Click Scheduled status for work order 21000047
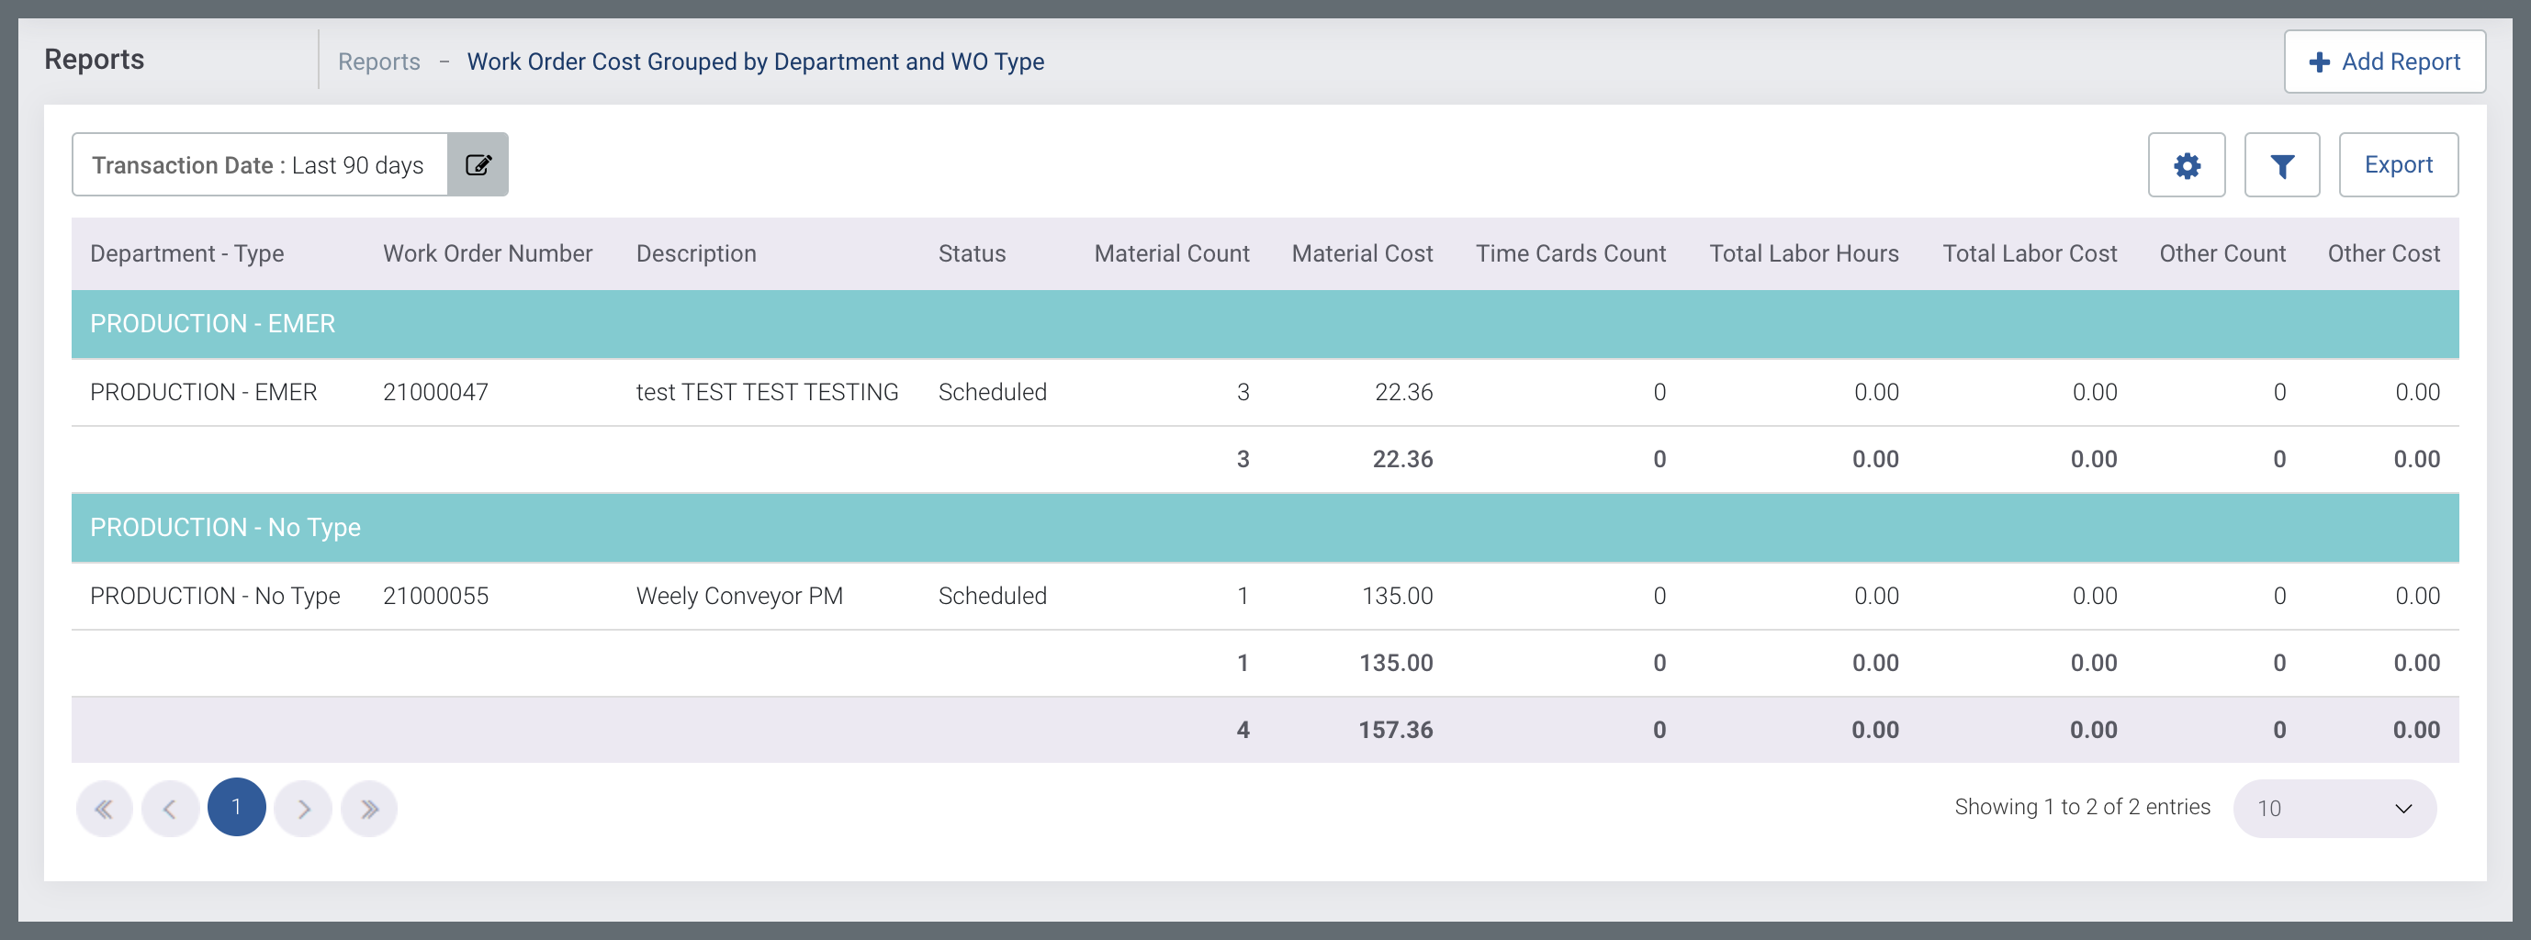This screenshot has width=2531, height=940. pyautogui.click(x=993, y=392)
